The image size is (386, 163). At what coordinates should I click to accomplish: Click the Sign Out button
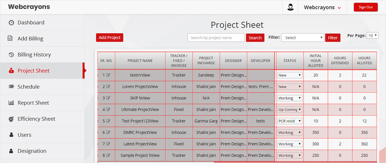pyautogui.click(x=366, y=7)
